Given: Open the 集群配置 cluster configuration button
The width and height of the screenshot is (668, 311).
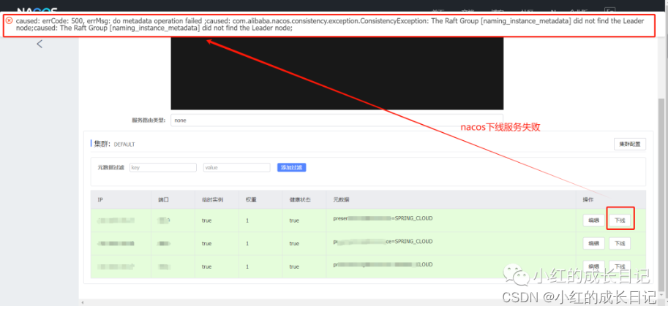Looking at the screenshot, I should [630, 144].
